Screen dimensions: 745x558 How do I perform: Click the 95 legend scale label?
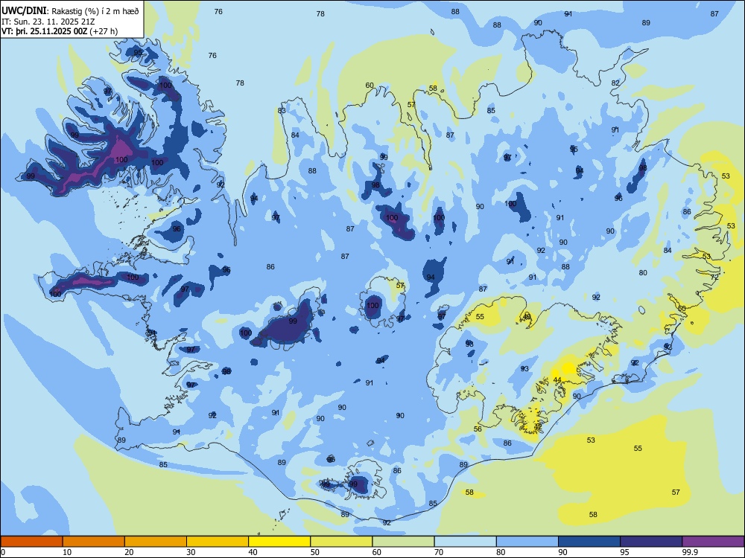pyautogui.click(x=624, y=552)
